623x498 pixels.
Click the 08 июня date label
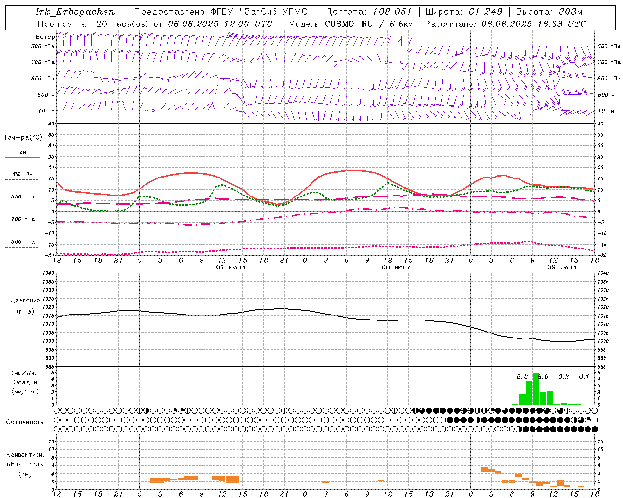point(396,267)
